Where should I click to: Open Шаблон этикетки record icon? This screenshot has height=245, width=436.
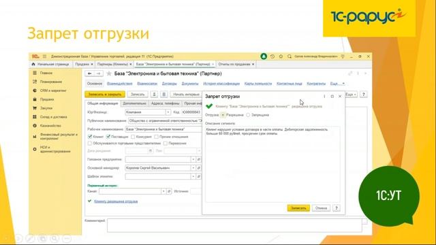(199, 176)
